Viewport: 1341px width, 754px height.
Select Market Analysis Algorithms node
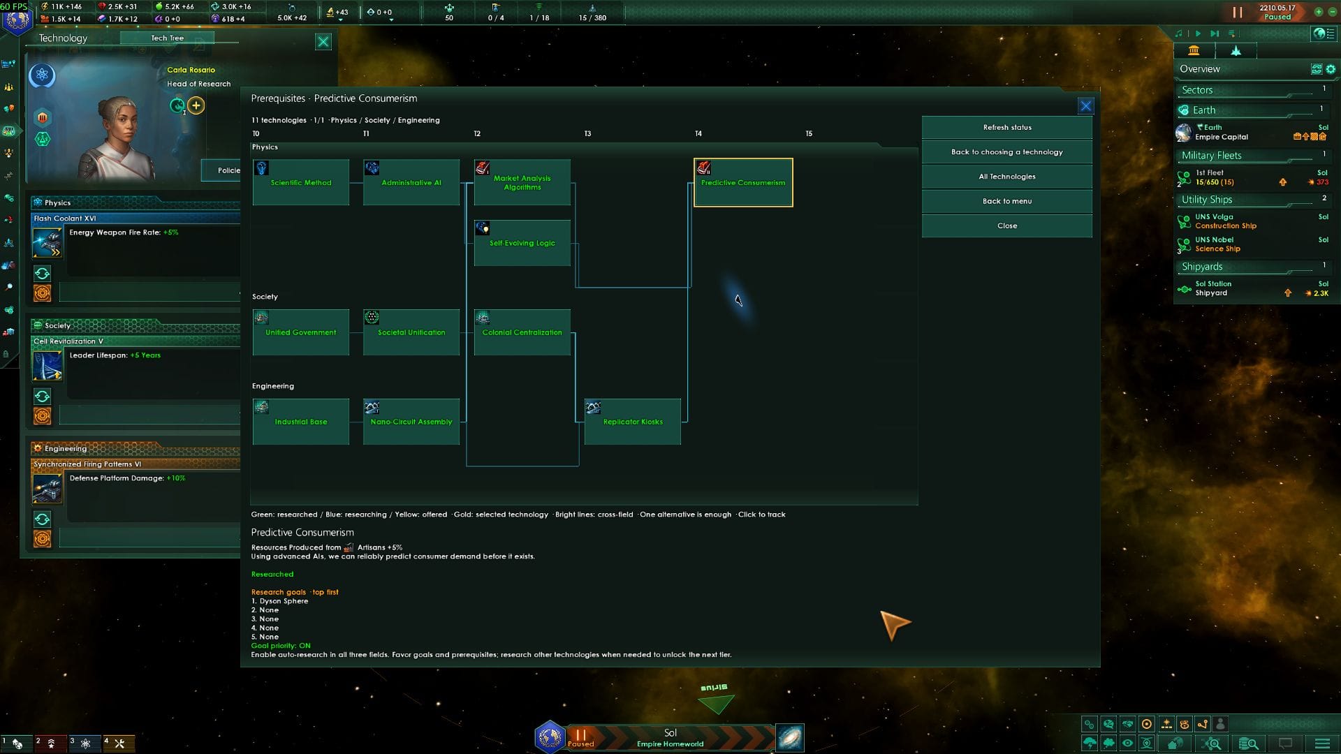[x=522, y=182]
